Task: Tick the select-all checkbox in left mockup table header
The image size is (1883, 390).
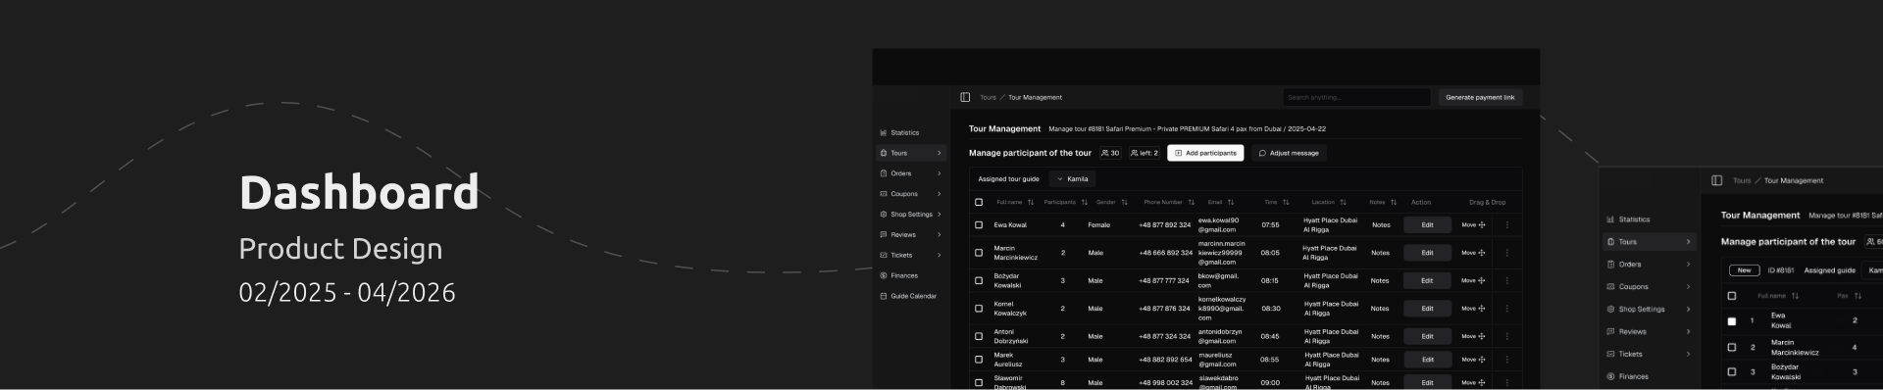Action: [978, 203]
